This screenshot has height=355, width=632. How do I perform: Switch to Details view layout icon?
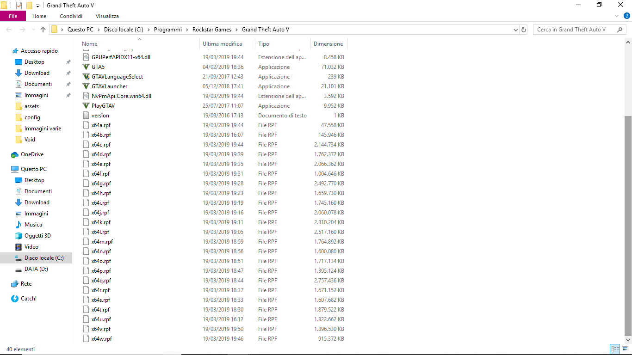pyautogui.click(x=615, y=349)
